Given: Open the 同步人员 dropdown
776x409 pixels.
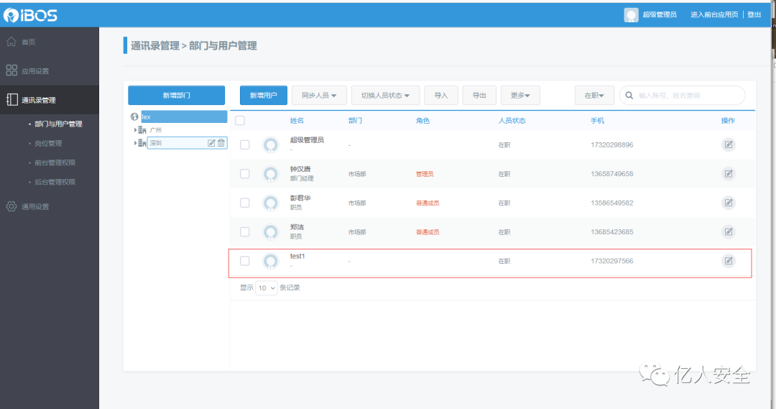Looking at the screenshot, I should click(x=319, y=95).
